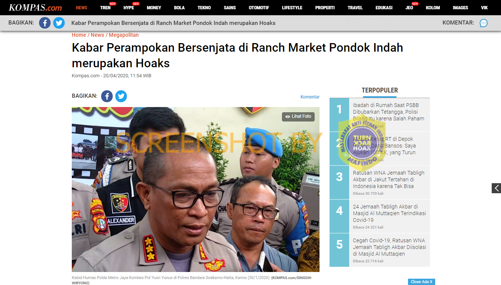
Task: Click the Kompas.com logo
Action: tap(35, 7)
